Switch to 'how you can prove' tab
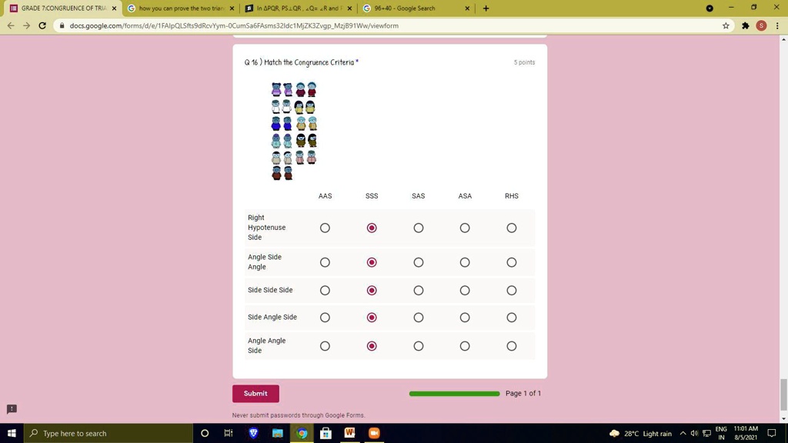788x443 pixels. 180,8
